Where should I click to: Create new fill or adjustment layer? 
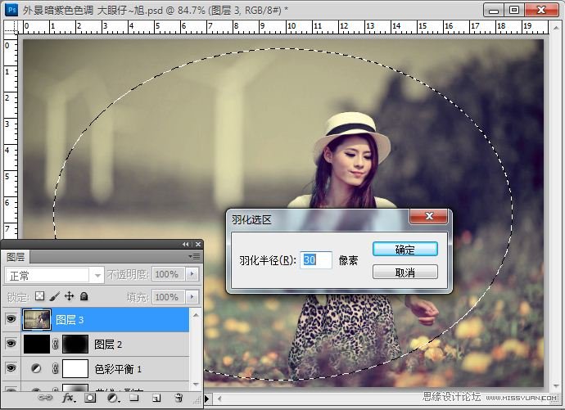pos(113,398)
